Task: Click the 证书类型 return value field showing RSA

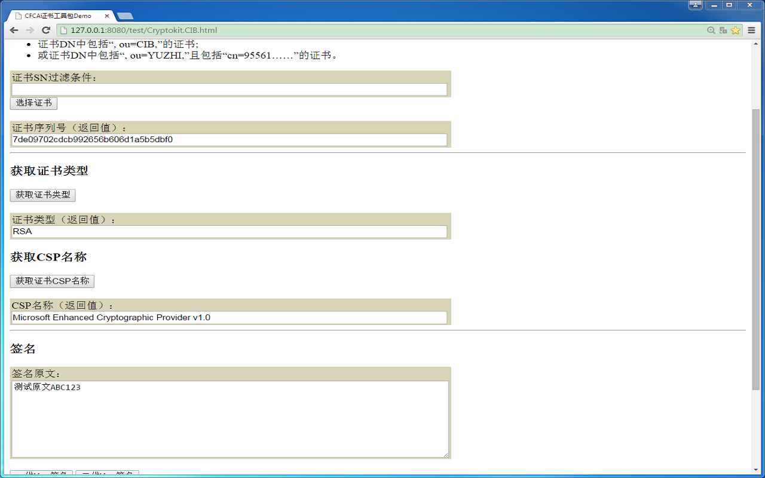Action: (x=229, y=232)
